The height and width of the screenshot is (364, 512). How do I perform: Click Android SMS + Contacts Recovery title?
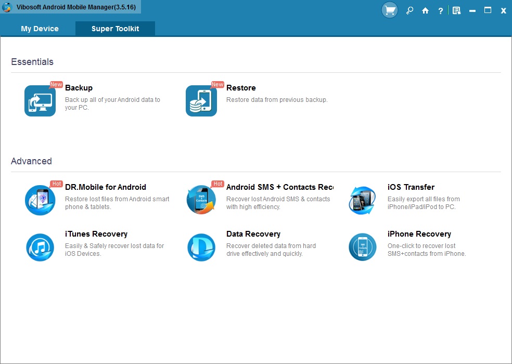(280, 187)
